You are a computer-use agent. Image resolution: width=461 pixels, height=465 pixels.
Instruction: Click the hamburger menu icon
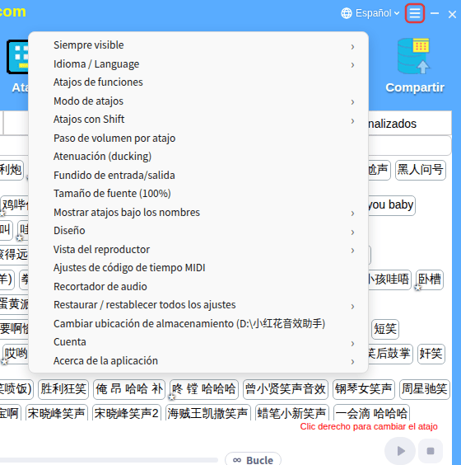415,13
